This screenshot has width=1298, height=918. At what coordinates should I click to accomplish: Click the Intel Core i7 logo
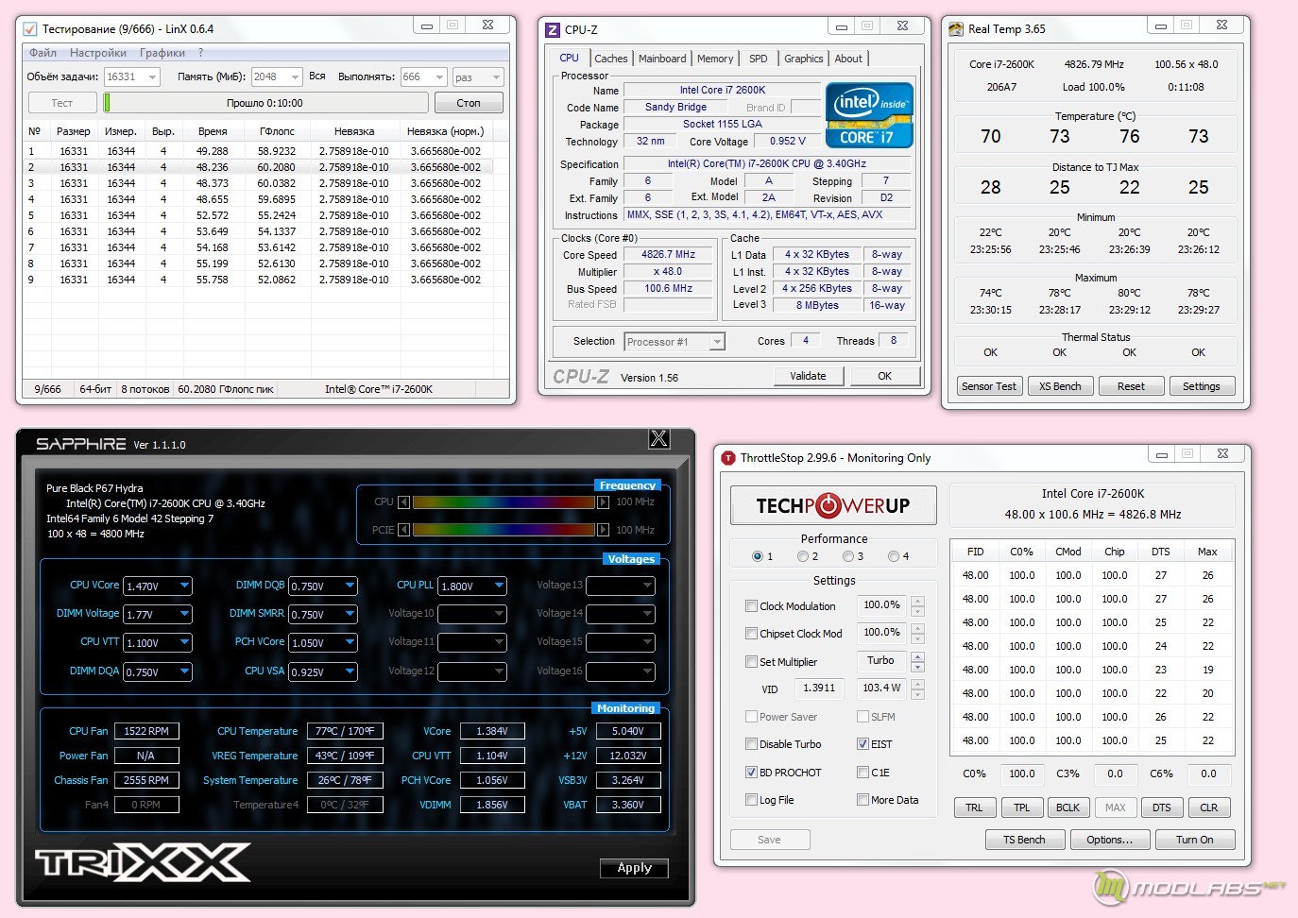pos(868,115)
